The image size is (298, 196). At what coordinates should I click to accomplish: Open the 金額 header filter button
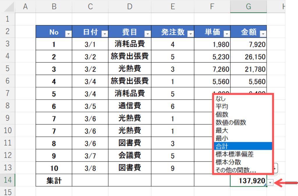pos(263,34)
